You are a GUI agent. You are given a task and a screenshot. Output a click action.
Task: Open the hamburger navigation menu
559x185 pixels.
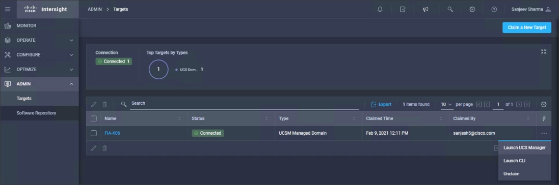click(x=8, y=9)
